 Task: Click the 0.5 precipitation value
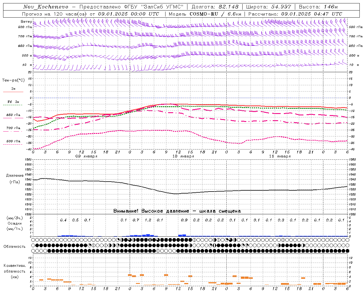coord(75,220)
